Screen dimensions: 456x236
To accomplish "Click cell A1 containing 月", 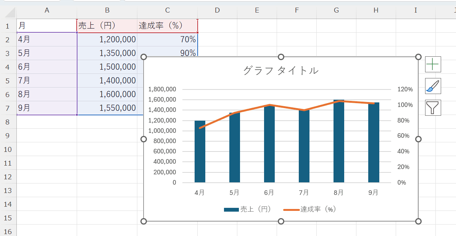I will [x=47, y=26].
